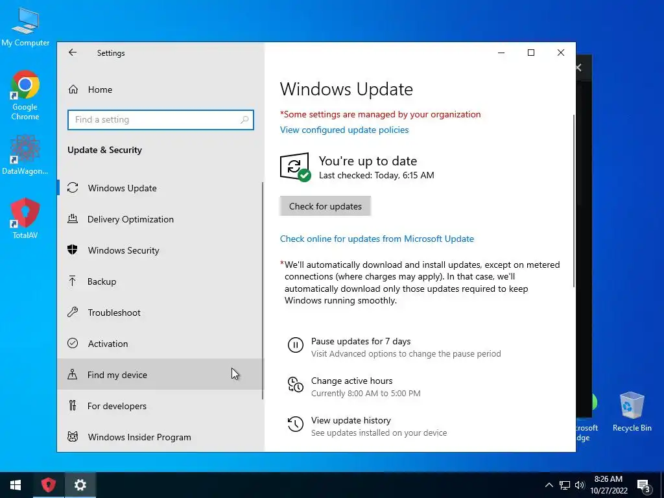Select the TotalAV desktop shortcut

pyautogui.click(x=25, y=219)
